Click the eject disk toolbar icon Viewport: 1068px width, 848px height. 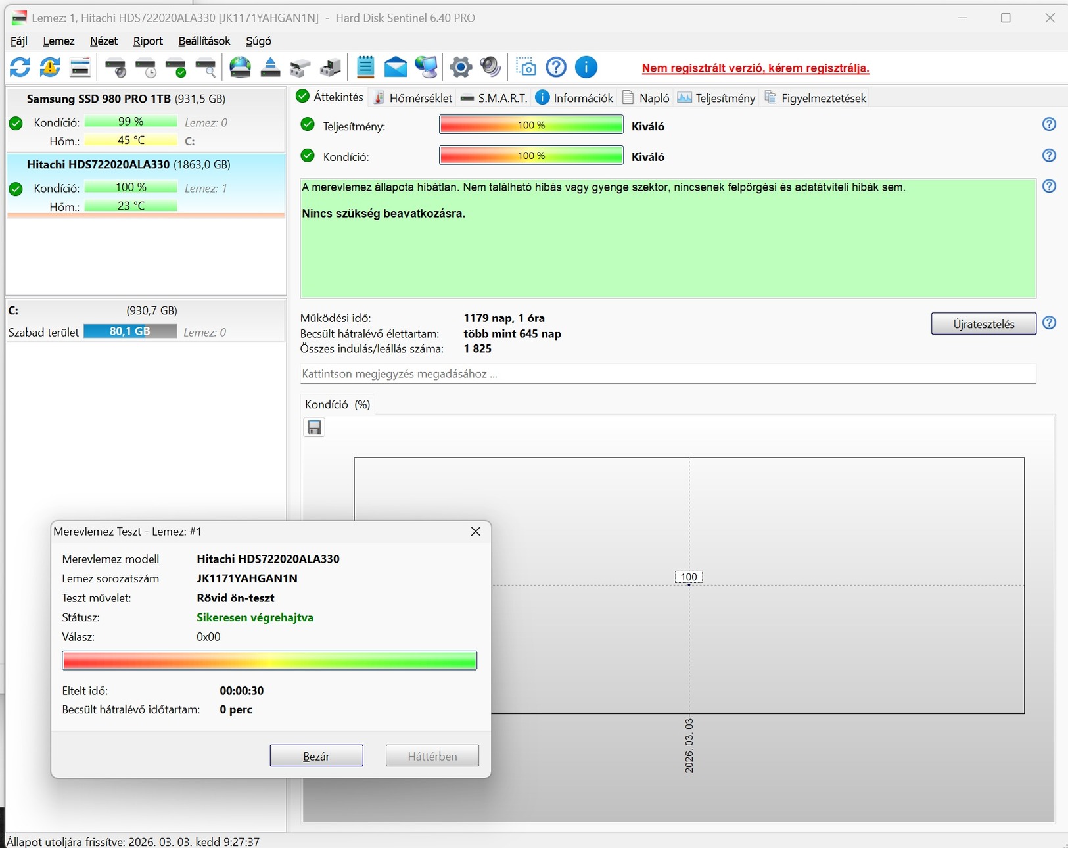tap(270, 67)
